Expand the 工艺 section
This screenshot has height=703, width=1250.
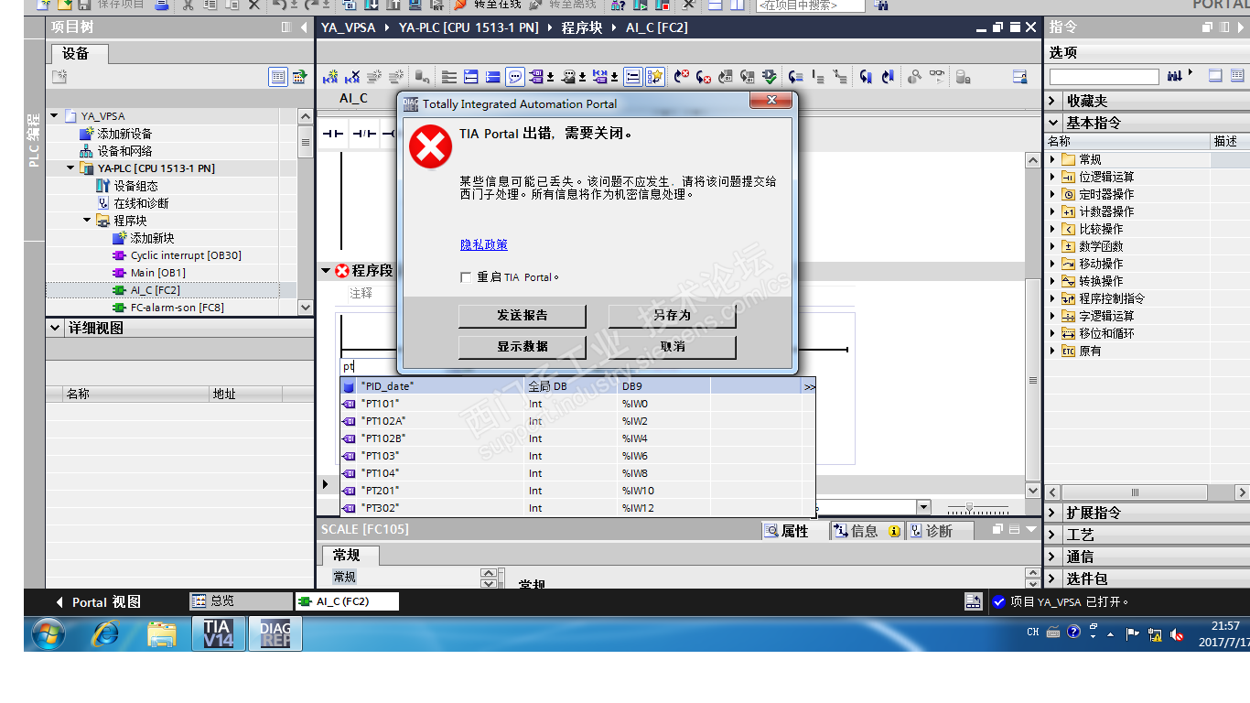(1053, 535)
